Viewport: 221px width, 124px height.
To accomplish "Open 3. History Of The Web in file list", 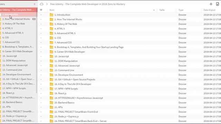I will pyautogui.click(x=66, y=24).
